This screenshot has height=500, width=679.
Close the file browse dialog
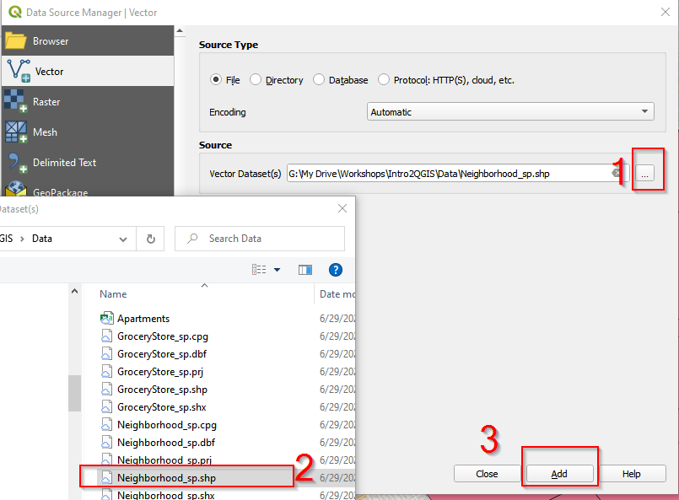(342, 208)
